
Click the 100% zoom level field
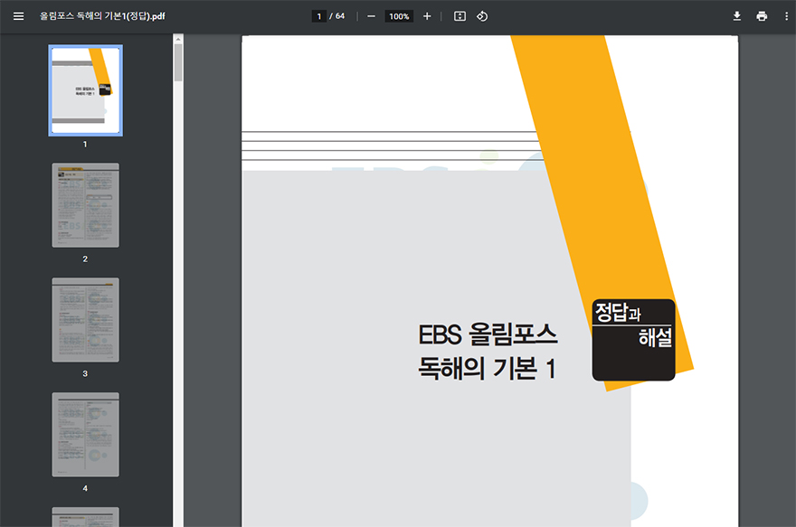399,16
